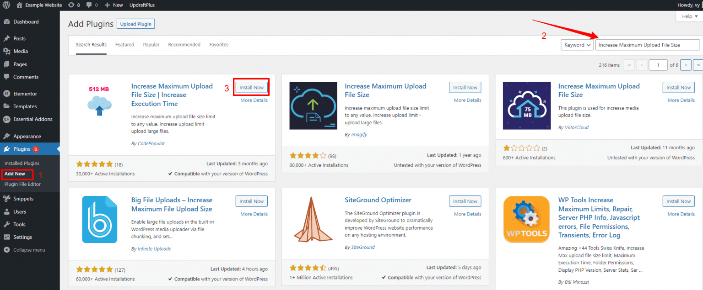
Task: Go to next page of results
Action: pos(686,65)
